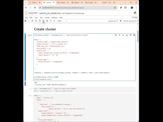Open the browser three-dot menu
The image size is (163, 122).
(x=136, y=8)
